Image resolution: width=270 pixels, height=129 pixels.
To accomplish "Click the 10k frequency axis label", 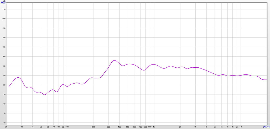I will [241, 127].
